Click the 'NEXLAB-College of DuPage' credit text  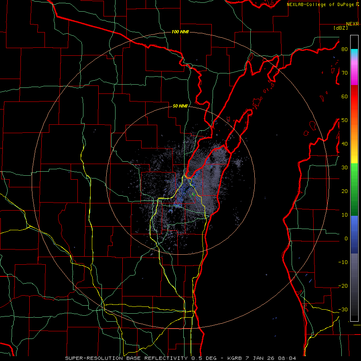pyautogui.click(x=320, y=4)
